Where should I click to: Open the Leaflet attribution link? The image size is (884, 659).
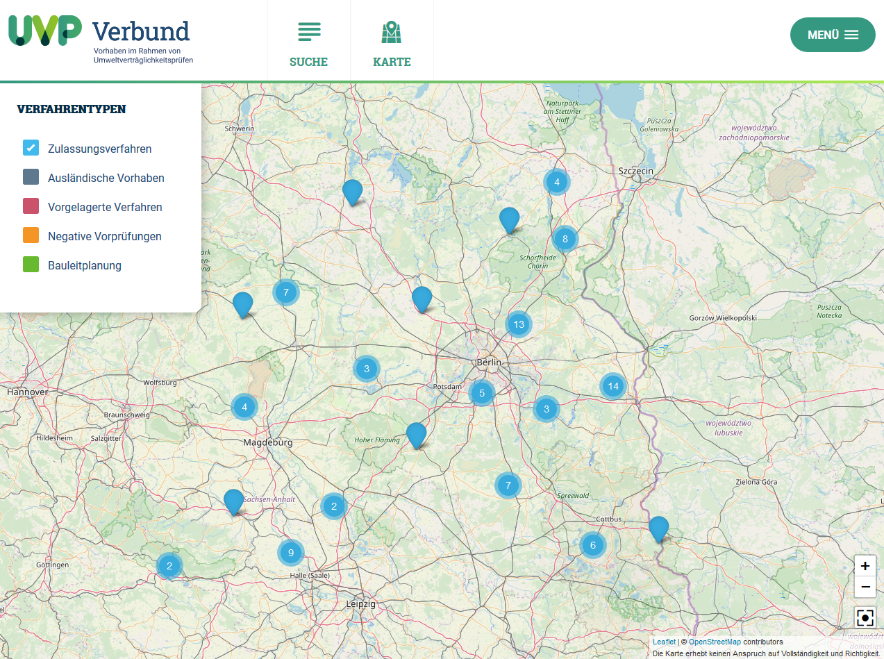(664, 642)
